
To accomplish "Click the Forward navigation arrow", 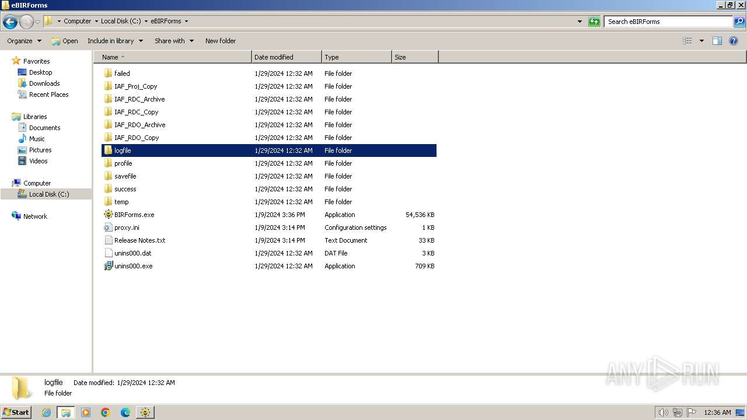I will click(x=26, y=22).
